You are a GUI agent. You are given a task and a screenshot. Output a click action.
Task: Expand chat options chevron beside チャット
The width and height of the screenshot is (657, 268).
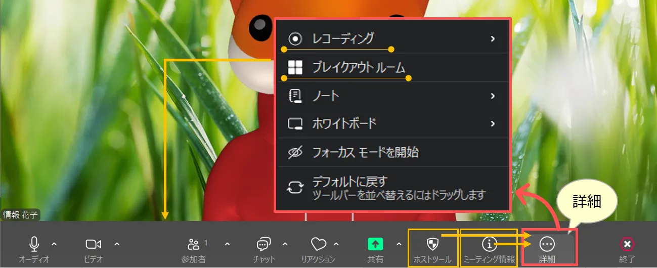click(x=285, y=244)
